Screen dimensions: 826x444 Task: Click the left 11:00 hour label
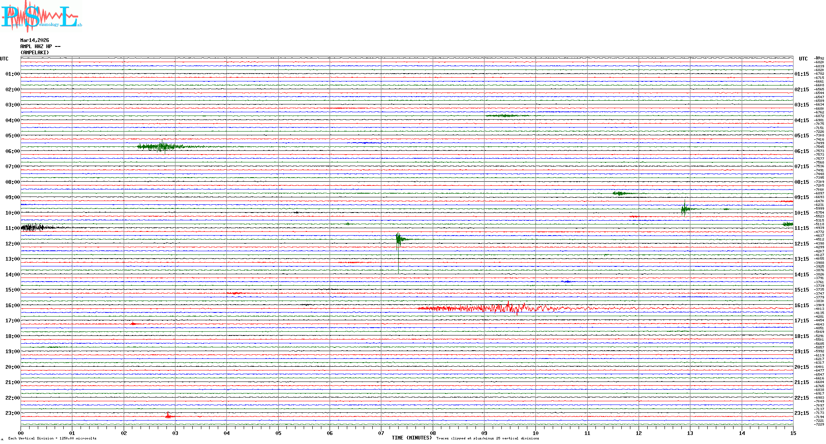pyautogui.click(x=12, y=228)
